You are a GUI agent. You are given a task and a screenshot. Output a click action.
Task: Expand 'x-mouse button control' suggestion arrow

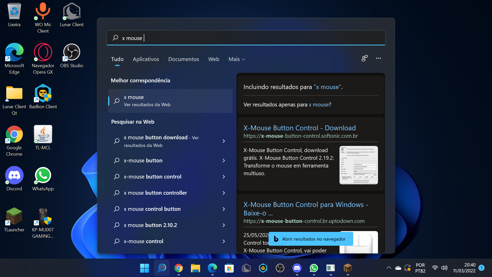coord(224,177)
